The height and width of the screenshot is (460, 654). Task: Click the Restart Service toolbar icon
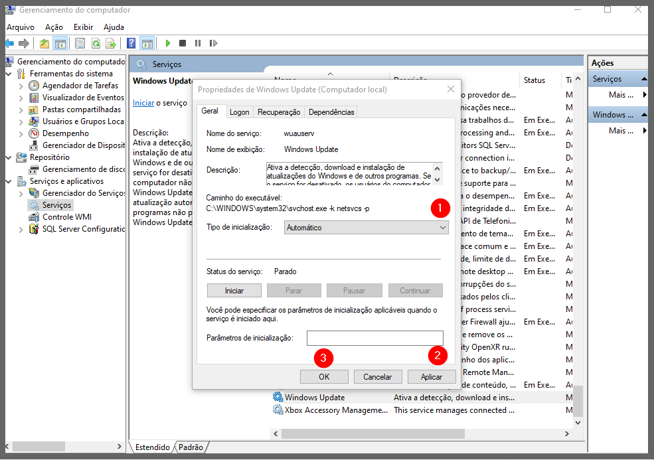pos(213,43)
